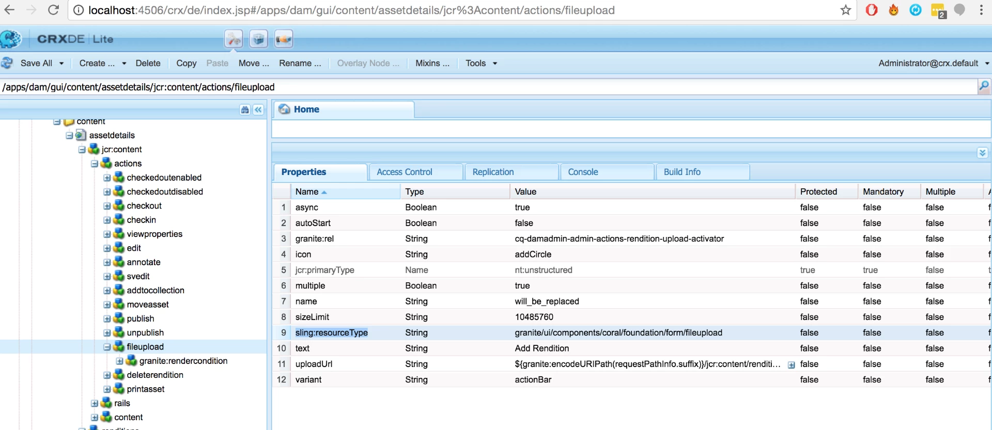Viewport: 992px width, 430px height.
Task: Click the binoculars find icon in tree panel
Action: point(245,109)
